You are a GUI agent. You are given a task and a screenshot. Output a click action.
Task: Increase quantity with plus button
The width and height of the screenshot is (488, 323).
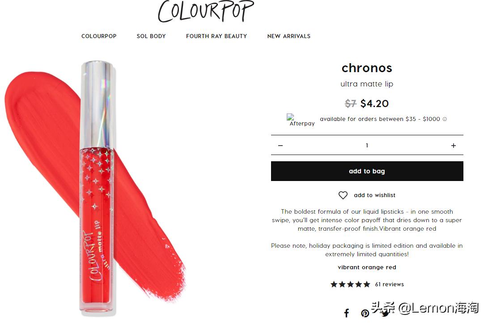pyautogui.click(x=454, y=146)
